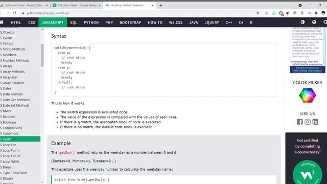
Task: Click sidebar scrollbar up arrow
Action: pos(42,29)
